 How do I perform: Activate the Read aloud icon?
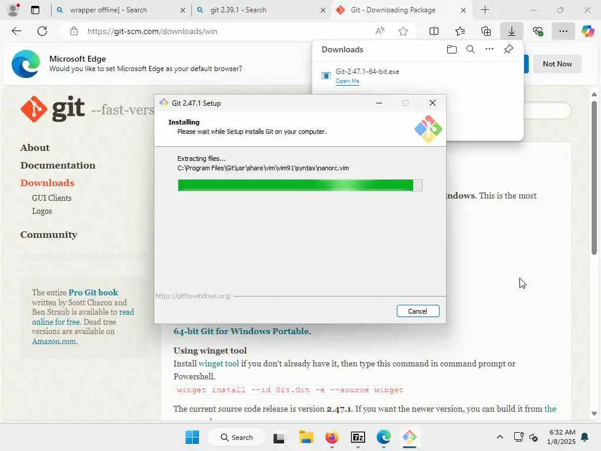tap(380, 31)
